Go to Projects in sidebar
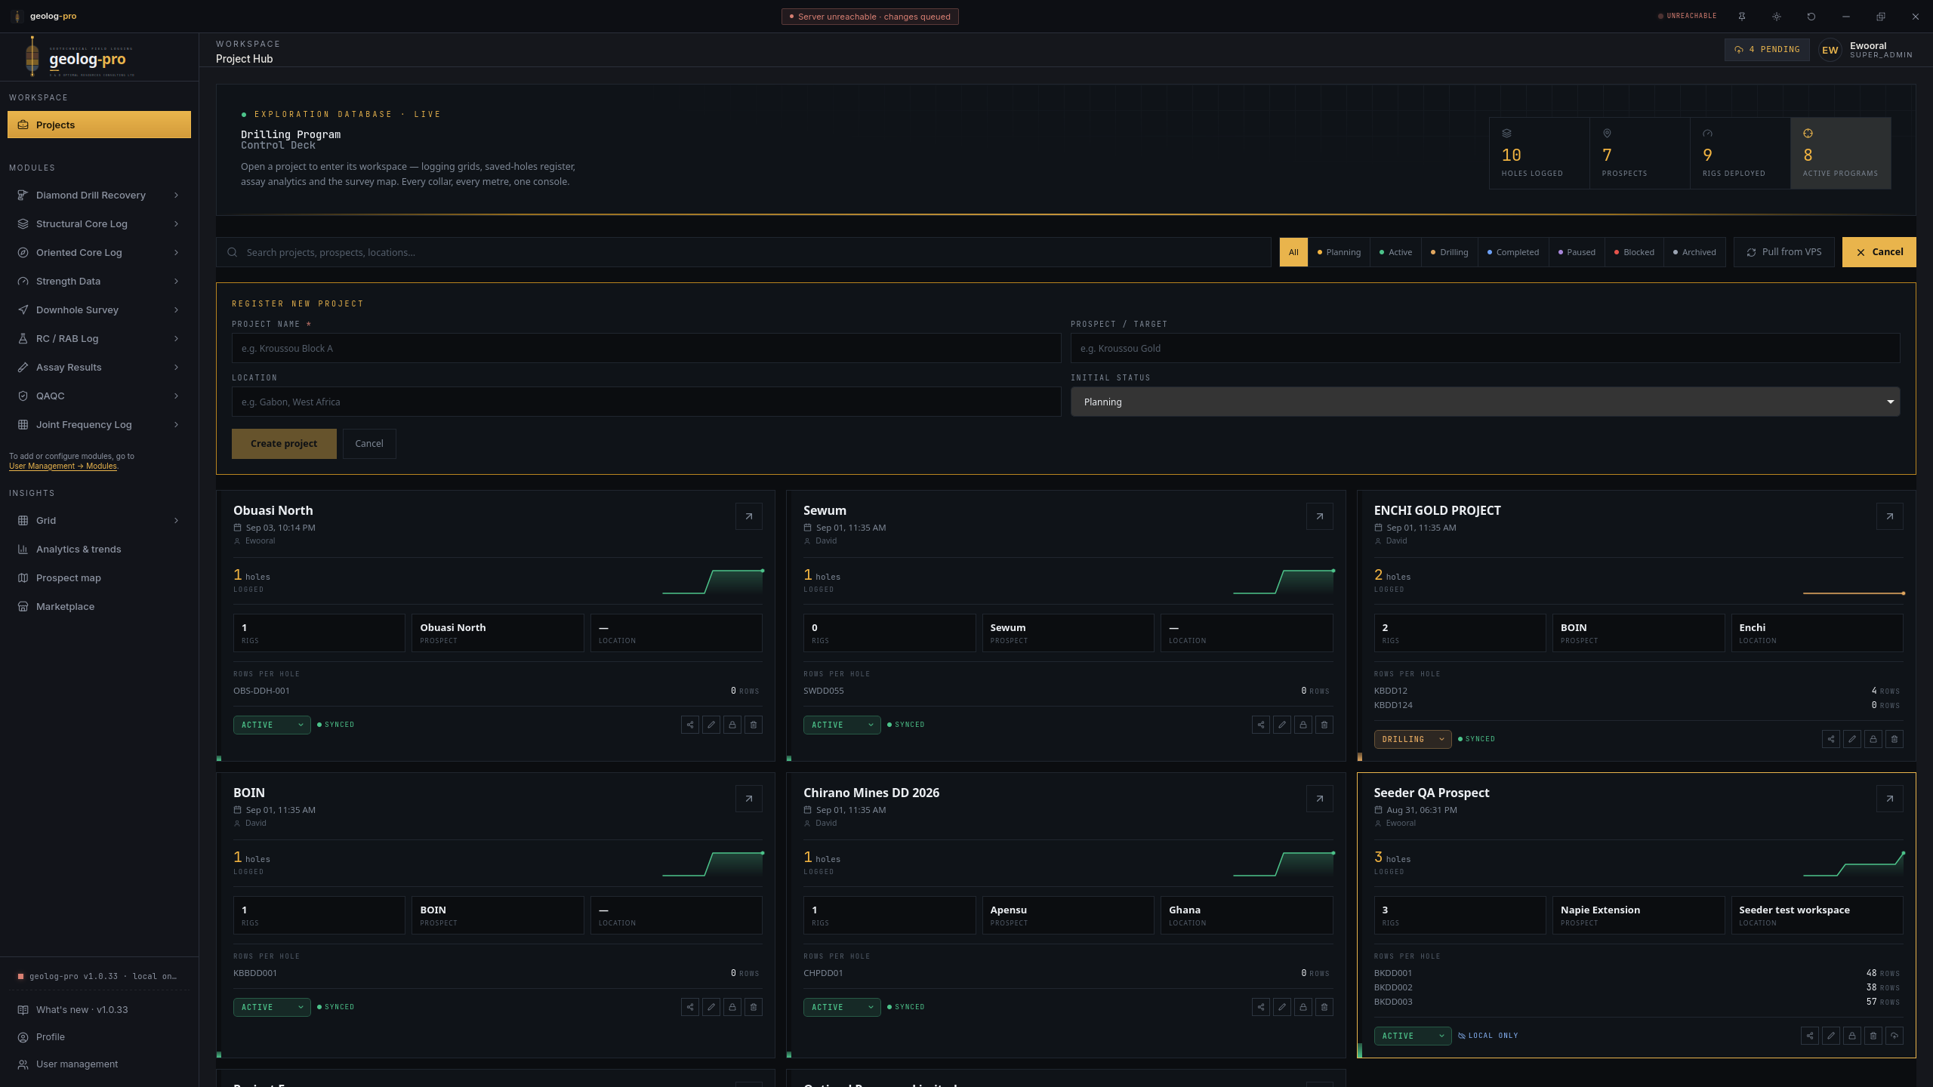Screen dimensions: 1933x1087 click(99, 125)
